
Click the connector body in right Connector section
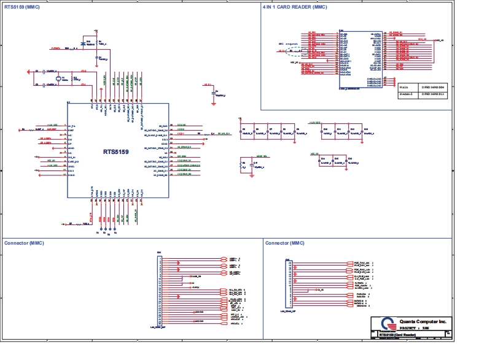tap(287, 284)
